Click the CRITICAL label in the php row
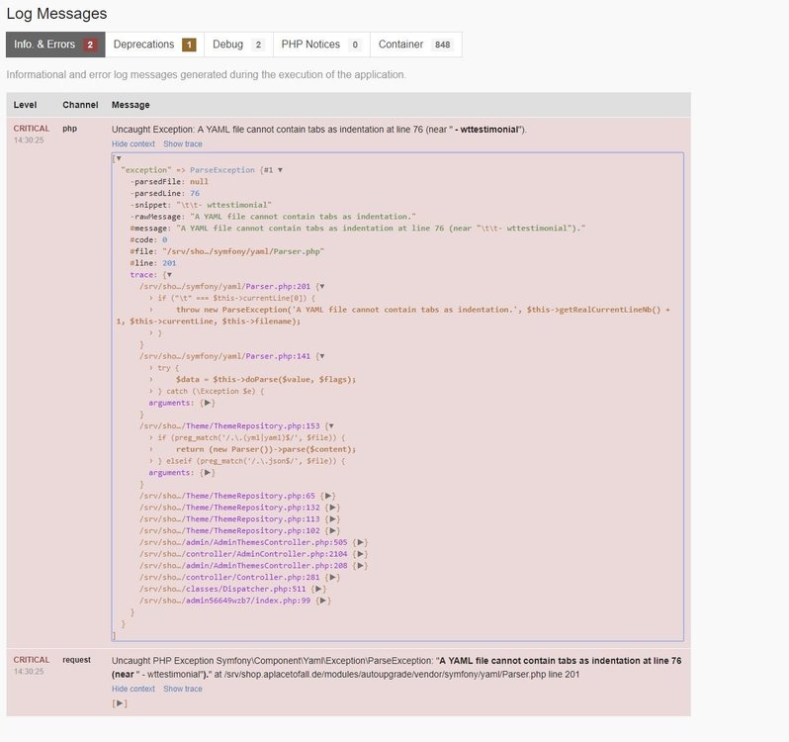Viewport: 789px width, 742px height. tap(32, 129)
